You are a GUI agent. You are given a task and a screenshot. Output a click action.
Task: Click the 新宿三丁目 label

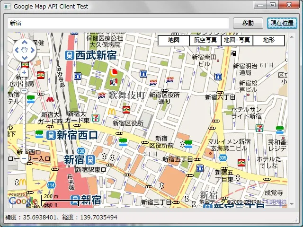[156, 202]
